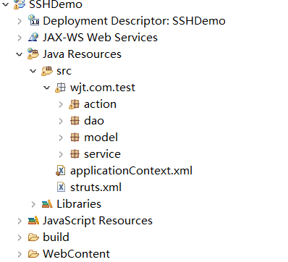288x262 pixels.
Task: Click the struts.xml file icon
Action: [x=61, y=187]
